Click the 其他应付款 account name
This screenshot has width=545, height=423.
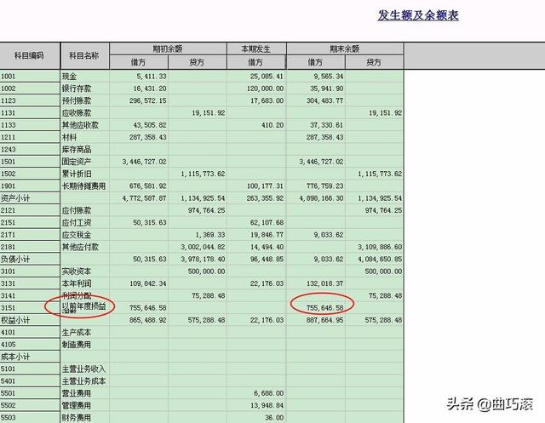pos(80,247)
